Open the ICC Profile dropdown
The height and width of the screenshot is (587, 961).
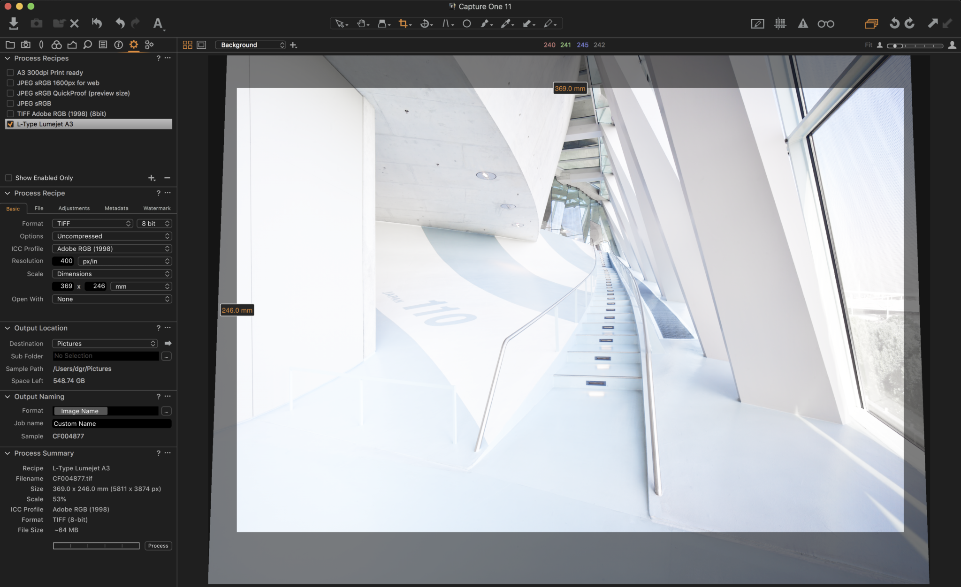[x=112, y=248]
